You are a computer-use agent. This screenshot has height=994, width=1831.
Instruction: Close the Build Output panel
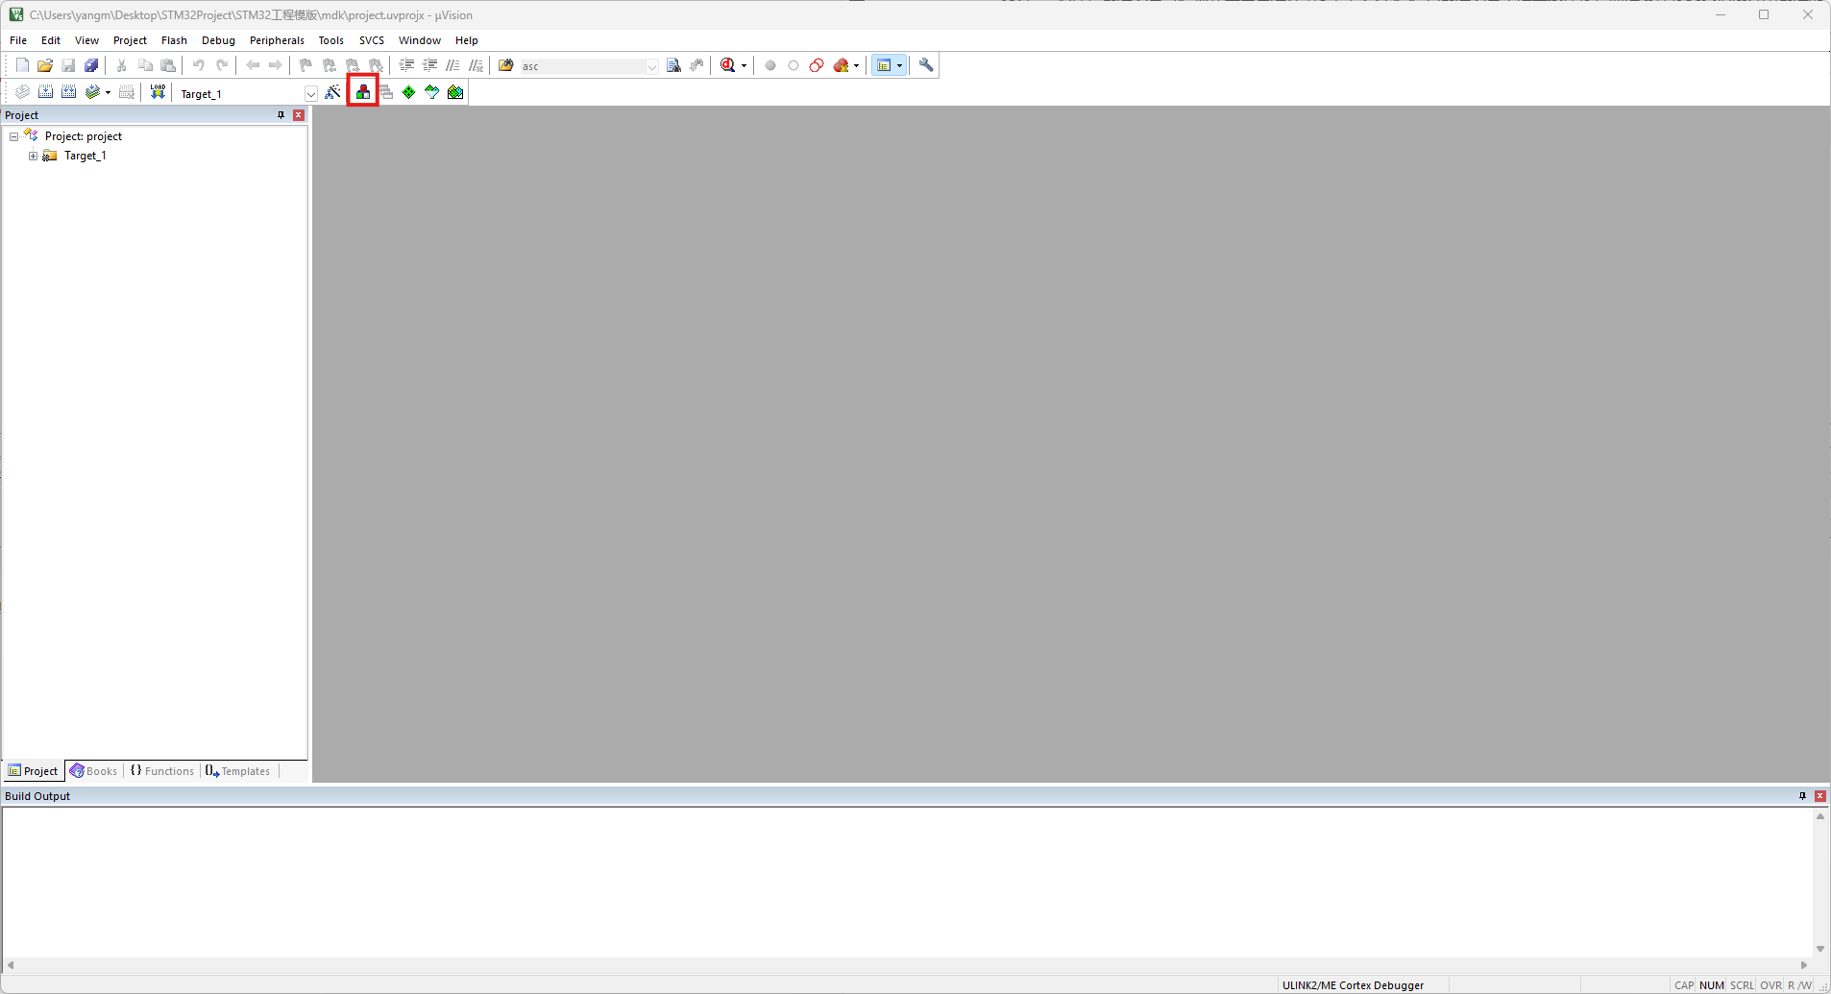coord(1820,796)
